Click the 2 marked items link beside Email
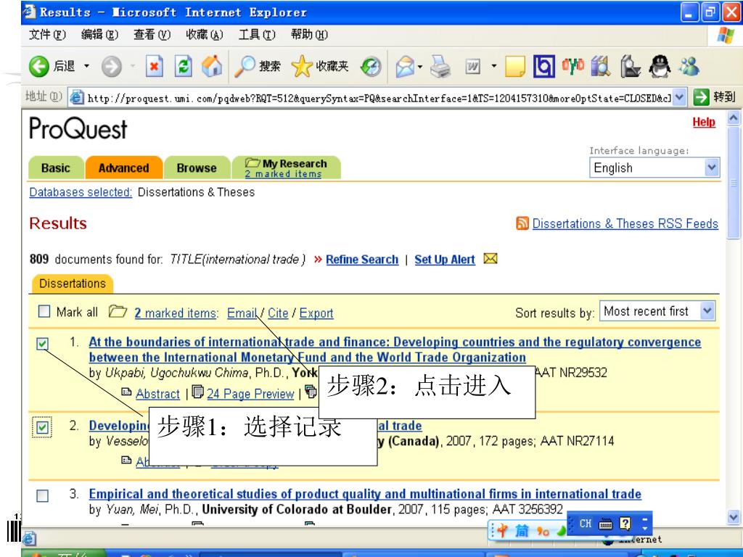 pos(176,313)
